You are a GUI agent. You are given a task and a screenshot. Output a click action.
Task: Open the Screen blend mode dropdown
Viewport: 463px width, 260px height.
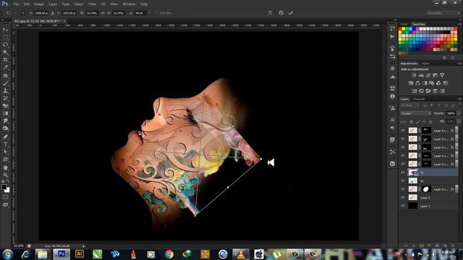(x=415, y=113)
